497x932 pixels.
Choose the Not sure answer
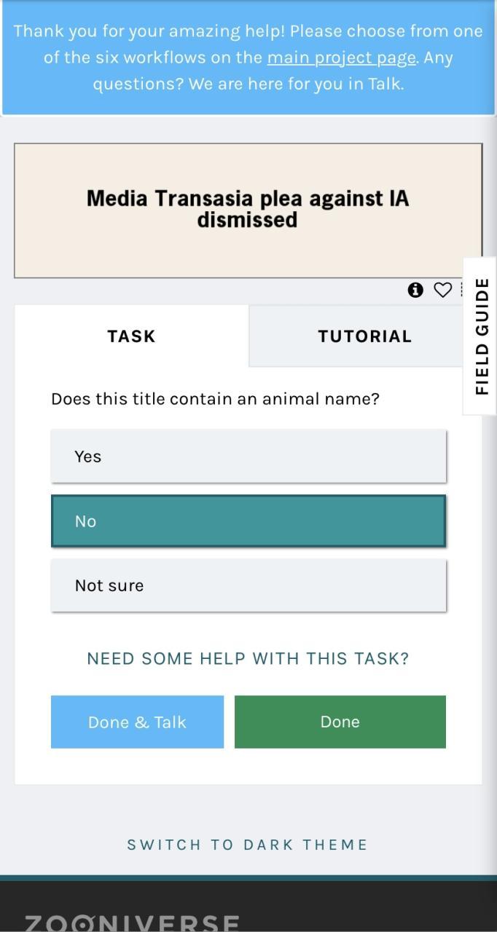click(x=248, y=585)
